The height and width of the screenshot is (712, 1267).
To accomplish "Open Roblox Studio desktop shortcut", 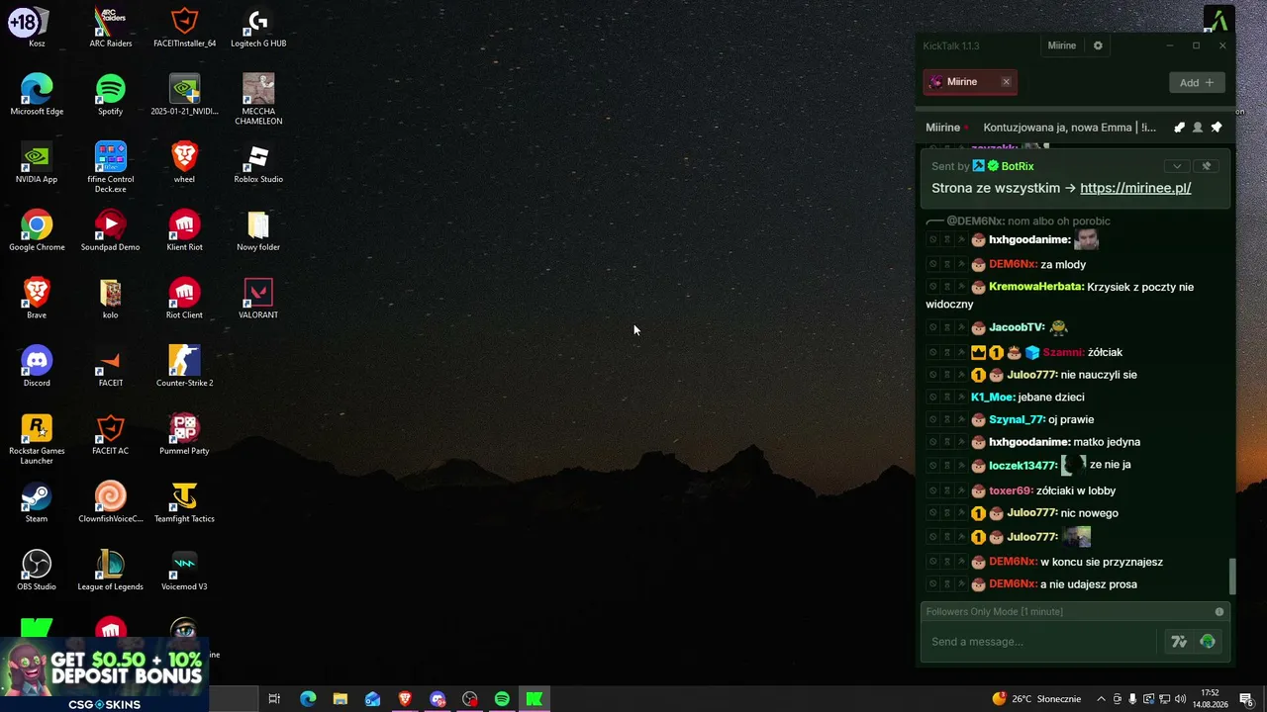I will (x=258, y=162).
